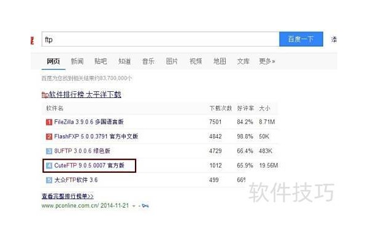Image resolution: width=368 pixels, height=245 pixels.
Task: Click download count 4729 for 8UFTP
Action: pos(215,151)
